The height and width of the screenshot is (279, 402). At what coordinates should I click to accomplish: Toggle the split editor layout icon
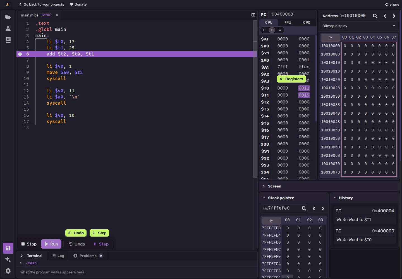(x=253, y=15)
